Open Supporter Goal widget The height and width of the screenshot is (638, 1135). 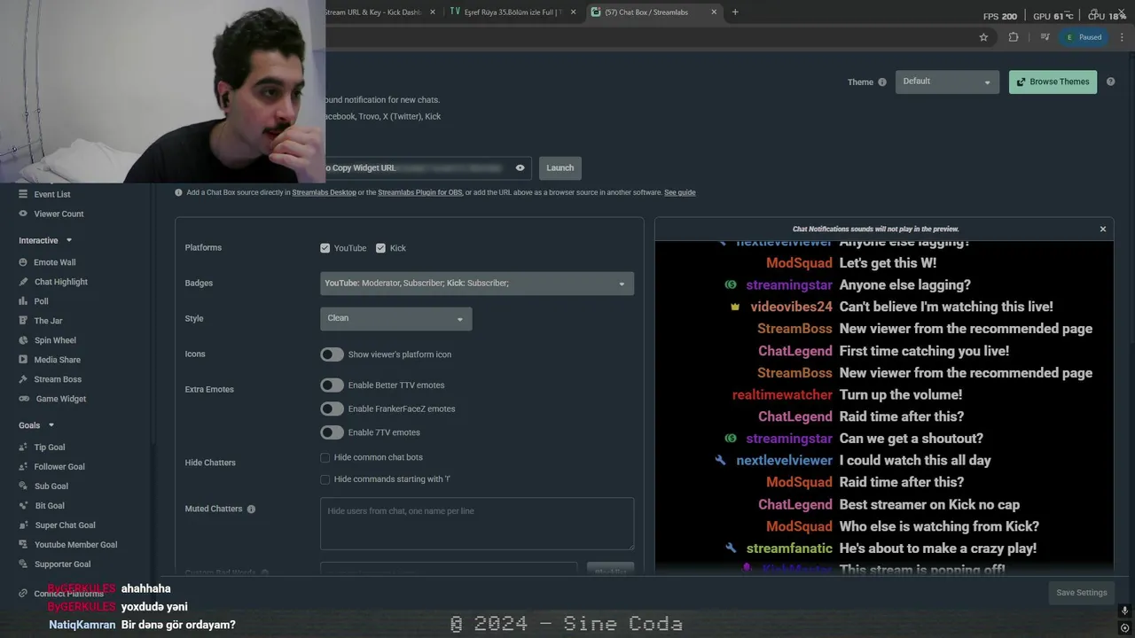tap(62, 564)
